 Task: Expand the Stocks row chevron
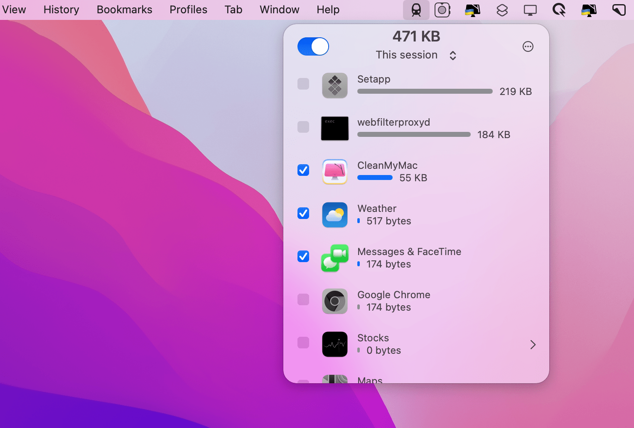pyautogui.click(x=533, y=345)
